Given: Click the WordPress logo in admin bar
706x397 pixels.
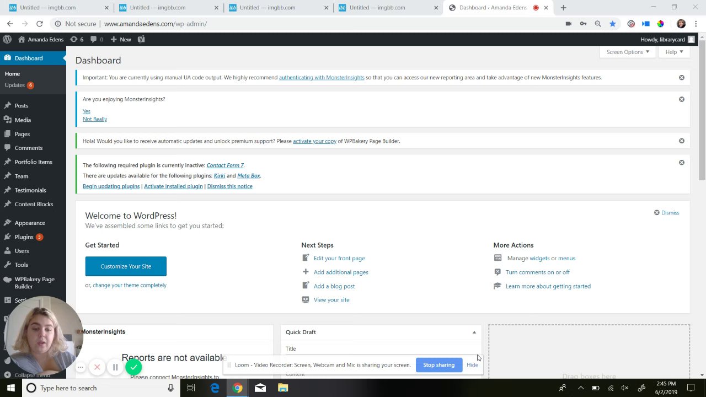Looking at the screenshot, I should pos(7,39).
